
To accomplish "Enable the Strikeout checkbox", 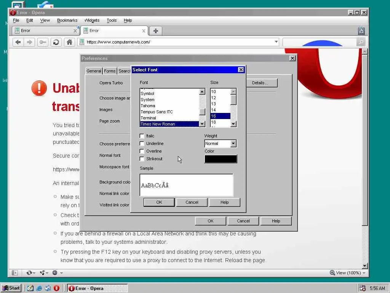I will pyautogui.click(x=142, y=159).
